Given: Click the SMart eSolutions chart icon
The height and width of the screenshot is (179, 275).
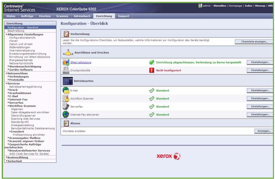Looking at the screenshot, I should (66, 62).
